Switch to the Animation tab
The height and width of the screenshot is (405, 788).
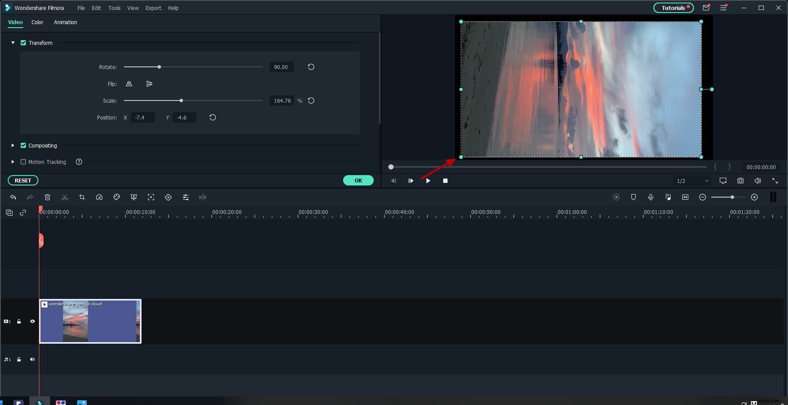(65, 22)
